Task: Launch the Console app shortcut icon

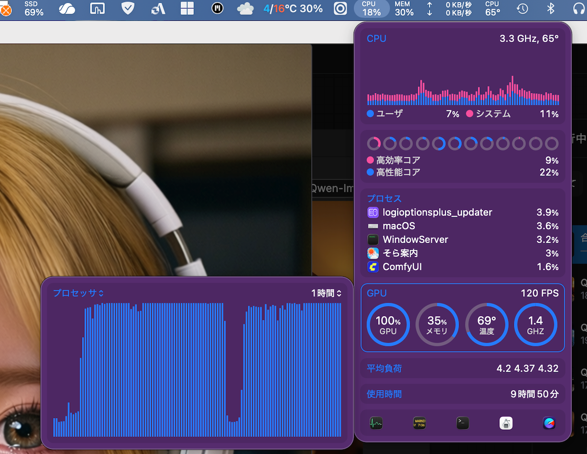Action: coord(420,423)
